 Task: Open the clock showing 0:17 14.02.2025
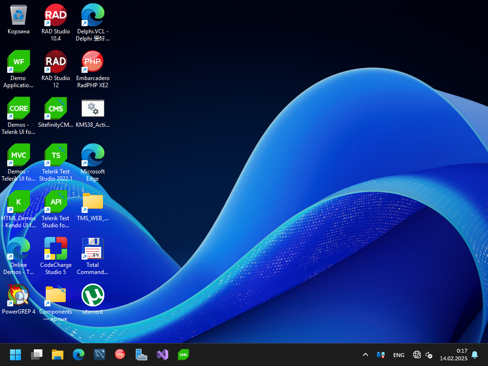454,355
